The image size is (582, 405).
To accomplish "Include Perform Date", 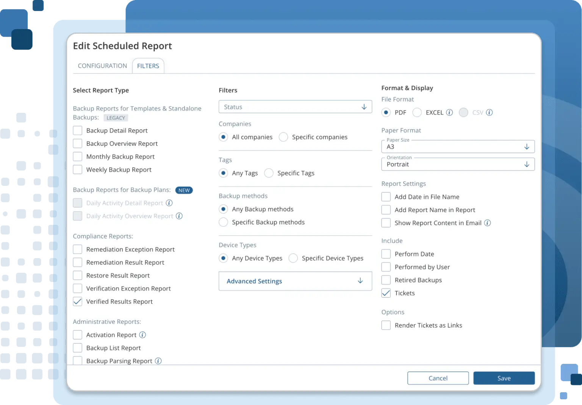I will click(386, 254).
